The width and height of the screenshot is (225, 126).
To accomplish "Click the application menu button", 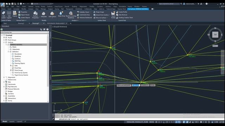I will point(2,5).
